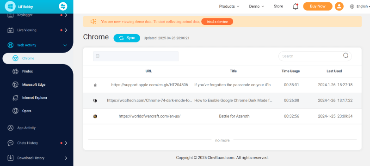
Task: Click the search magnifier icon
Action: tap(345, 55)
